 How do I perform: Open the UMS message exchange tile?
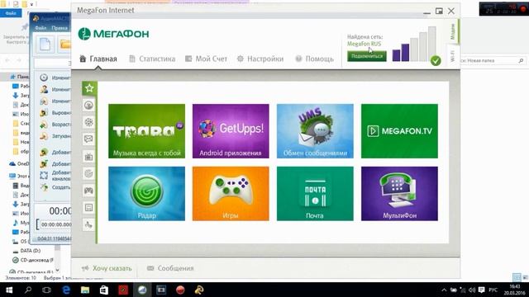coord(315,131)
